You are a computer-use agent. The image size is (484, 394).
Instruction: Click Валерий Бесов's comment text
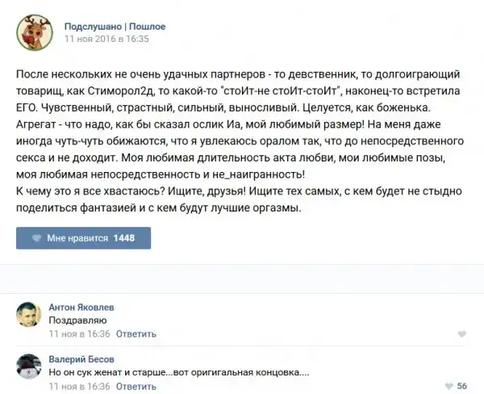click(179, 372)
